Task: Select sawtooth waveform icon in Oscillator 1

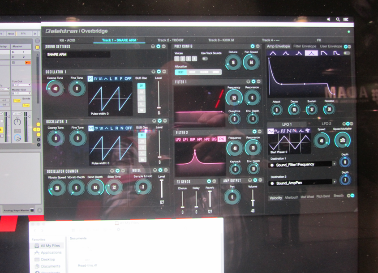Action: coord(91,78)
